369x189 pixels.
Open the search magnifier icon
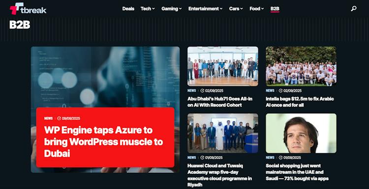point(353,9)
